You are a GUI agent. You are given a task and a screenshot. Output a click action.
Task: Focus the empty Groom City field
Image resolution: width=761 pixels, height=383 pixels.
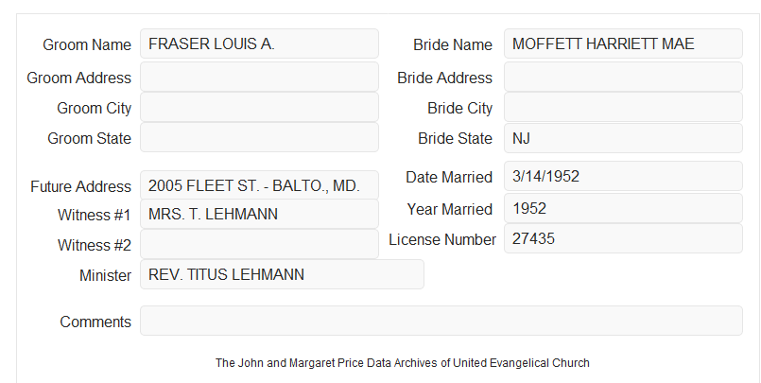[259, 107]
